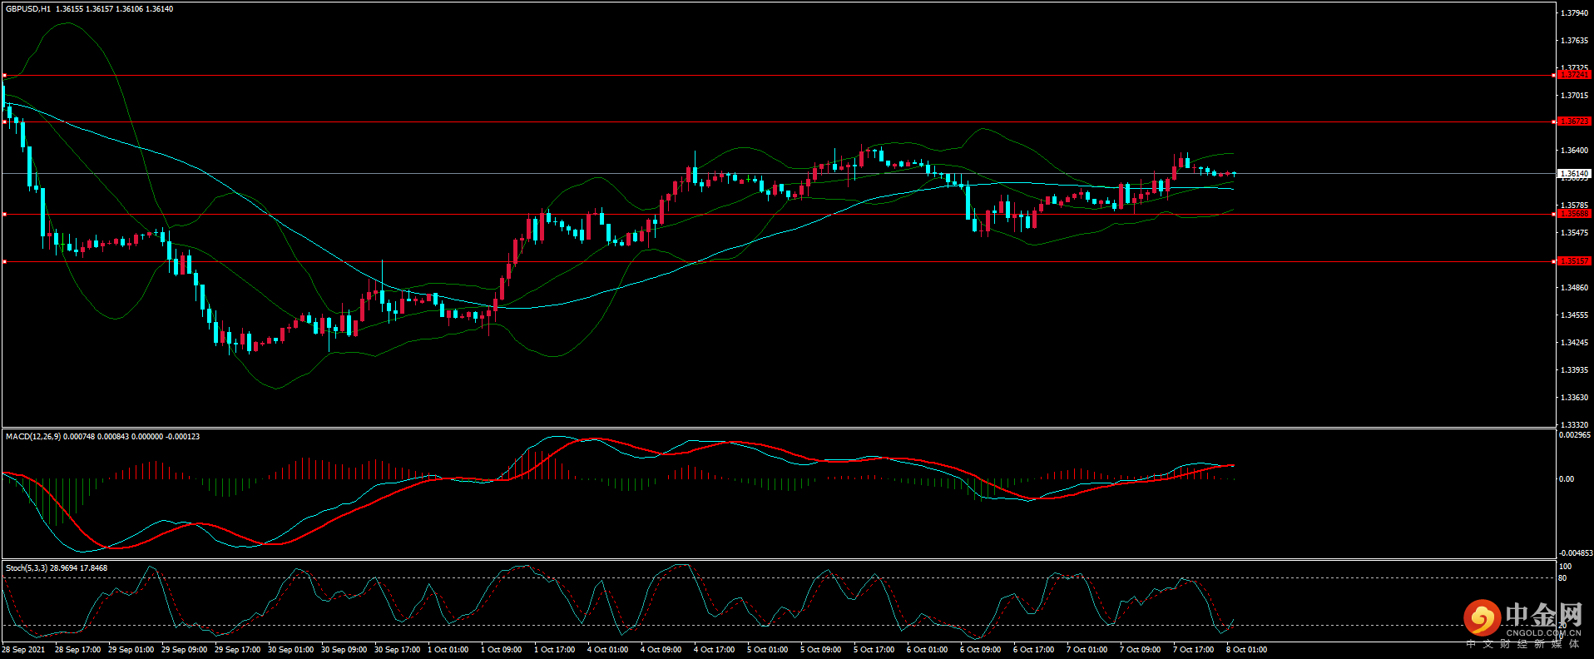Click the 5 Oct 01:00 time label

pos(768,650)
